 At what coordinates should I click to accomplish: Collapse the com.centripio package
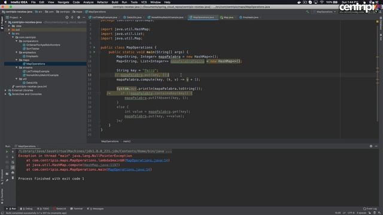[13, 37]
